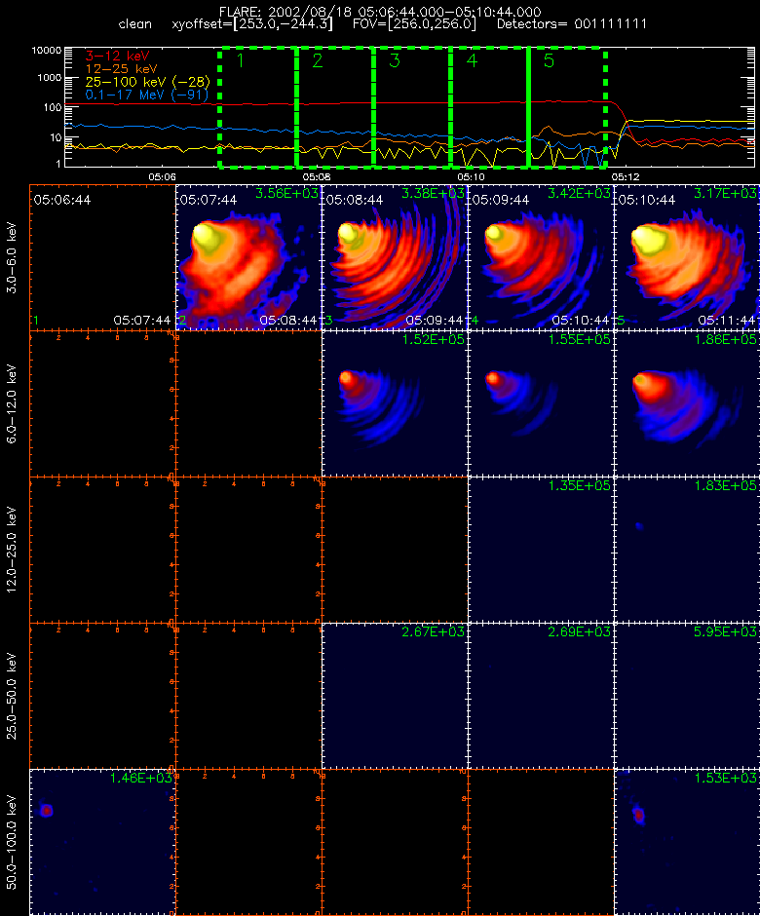
Task: Click the 3.42E+03 peak value
Action: coord(579,193)
